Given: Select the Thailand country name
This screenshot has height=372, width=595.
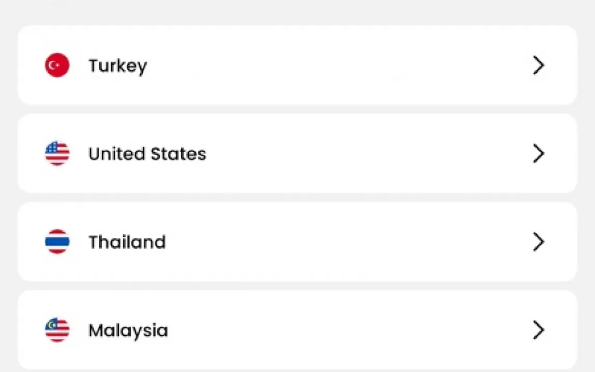Looking at the screenshot, I should click(127, 242).
